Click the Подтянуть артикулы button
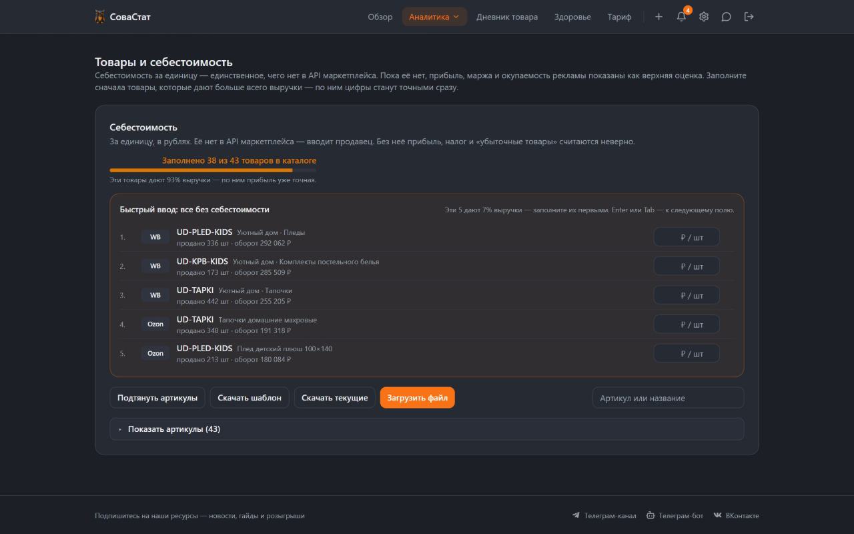854x534 pixels. pyautogui.click(x=157, y=398)
